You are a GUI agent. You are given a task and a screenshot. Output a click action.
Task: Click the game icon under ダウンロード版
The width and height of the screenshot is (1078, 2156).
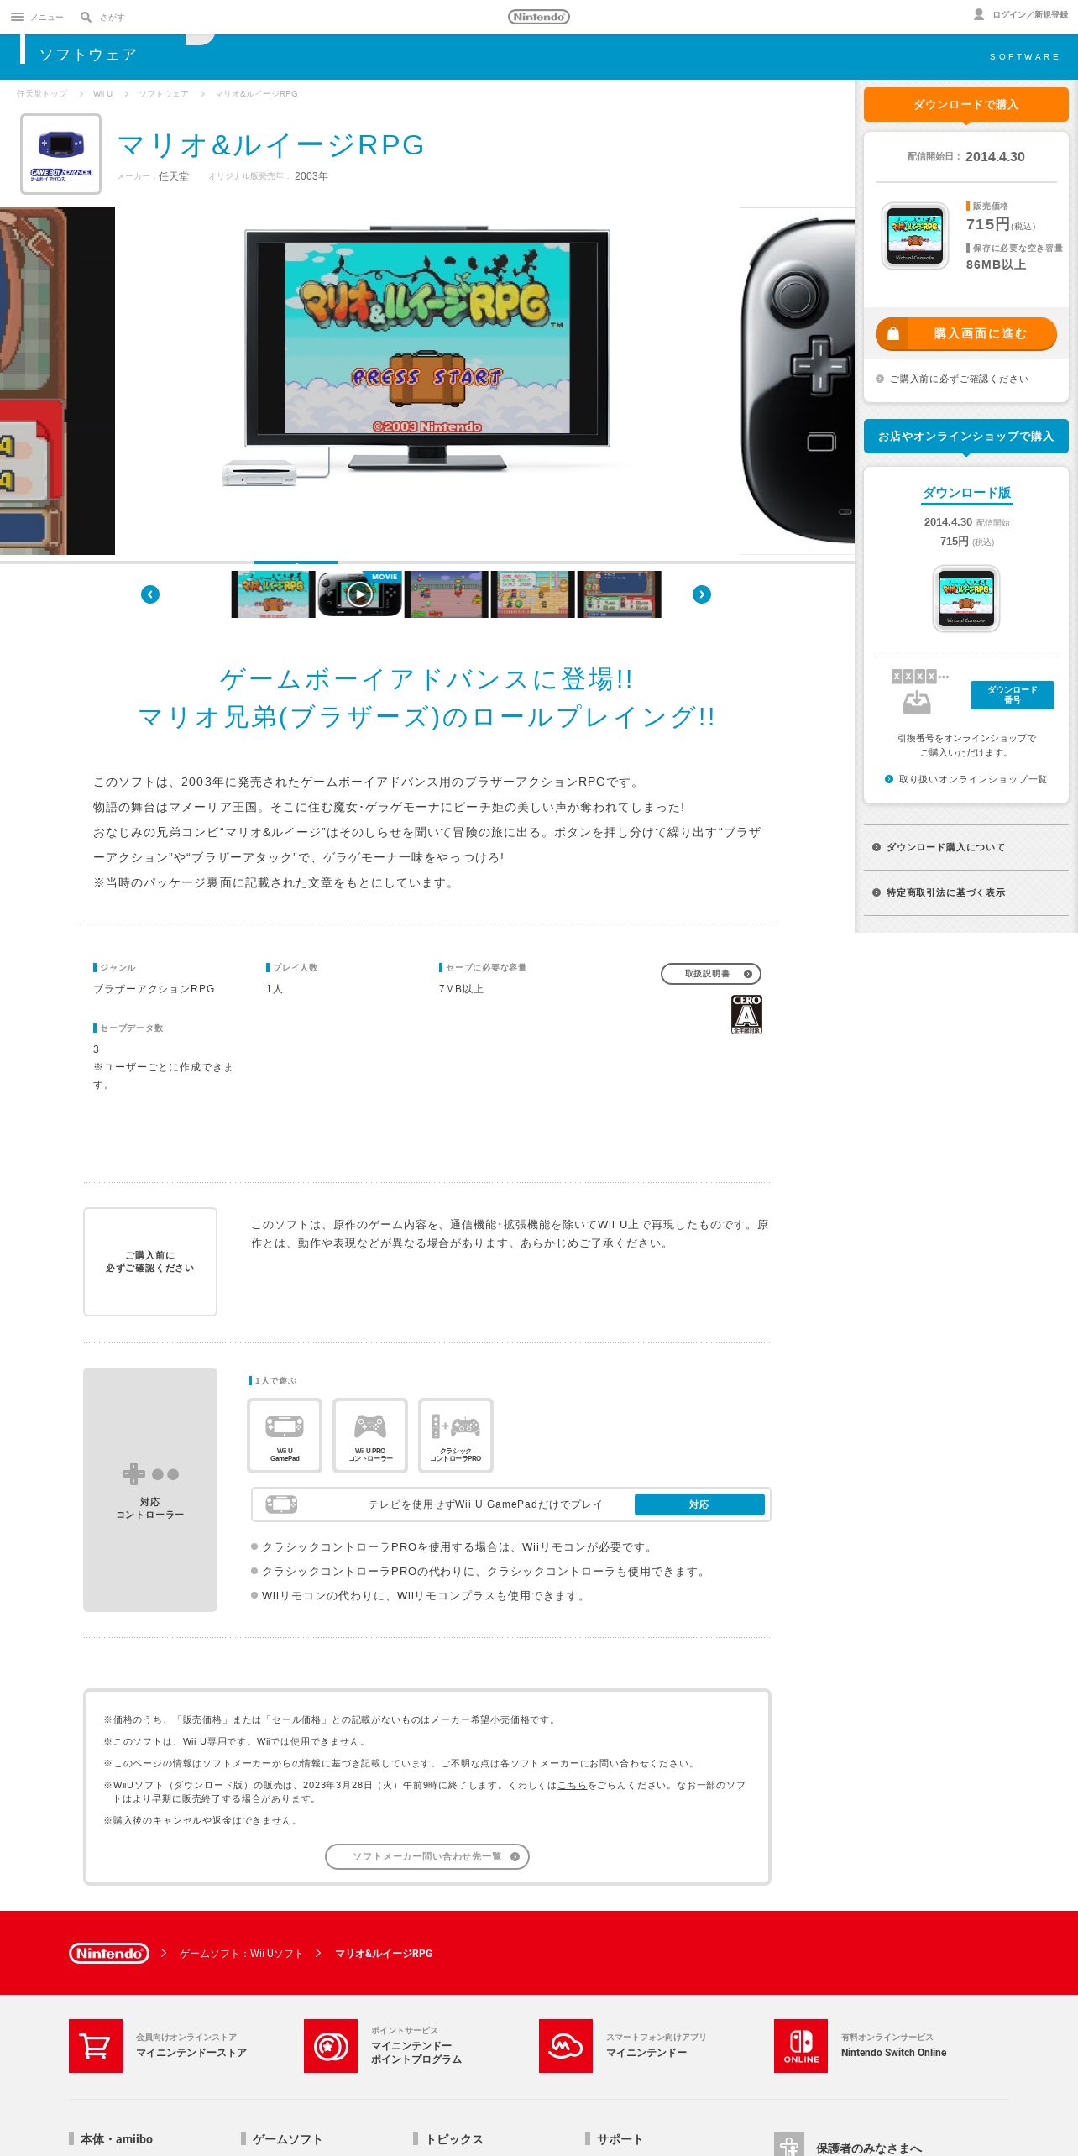(966, 599)
